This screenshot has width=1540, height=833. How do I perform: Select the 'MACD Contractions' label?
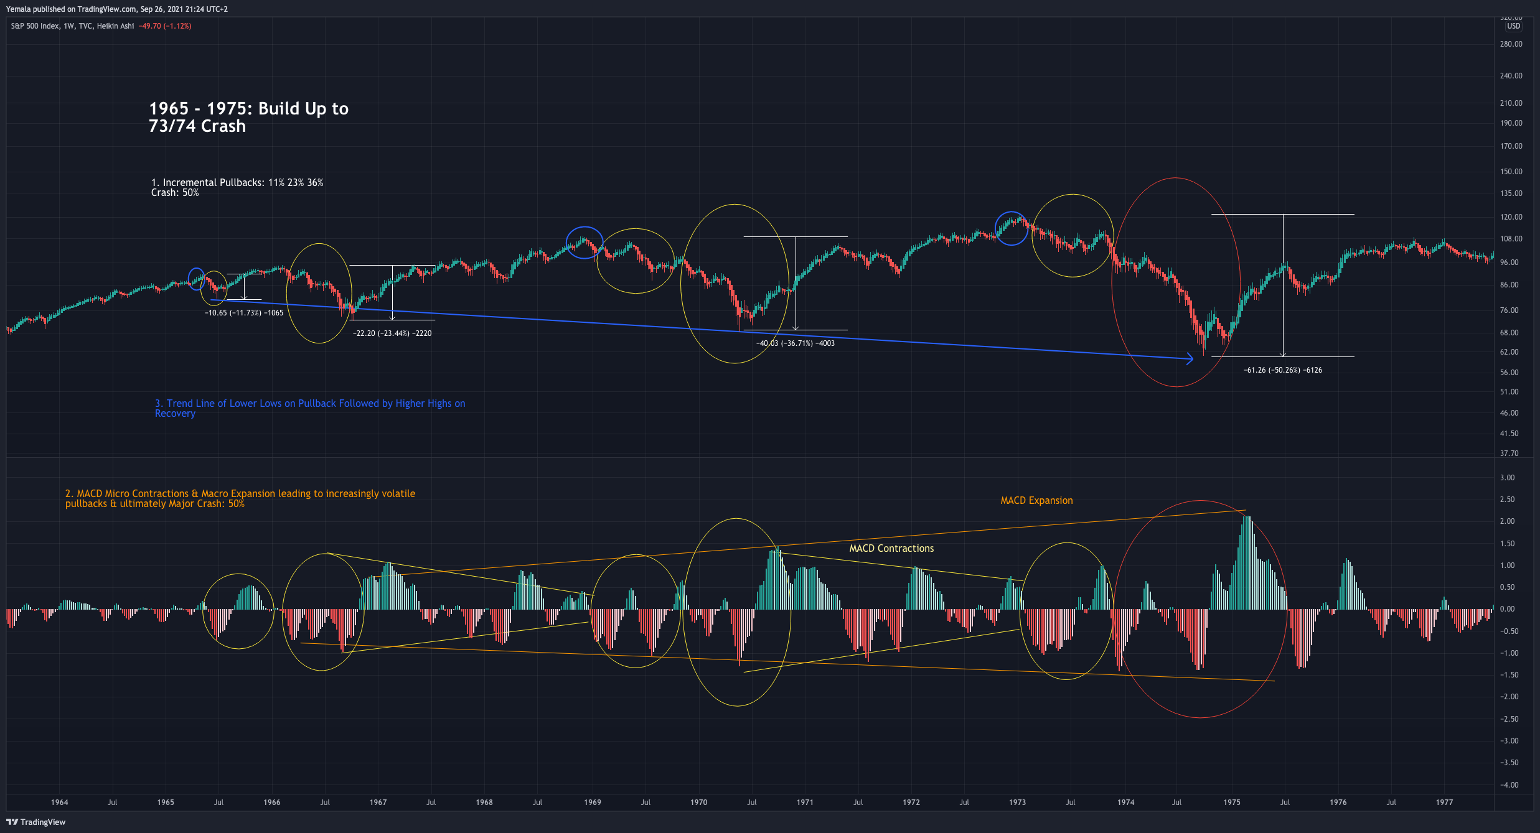[x=891, y=548]
